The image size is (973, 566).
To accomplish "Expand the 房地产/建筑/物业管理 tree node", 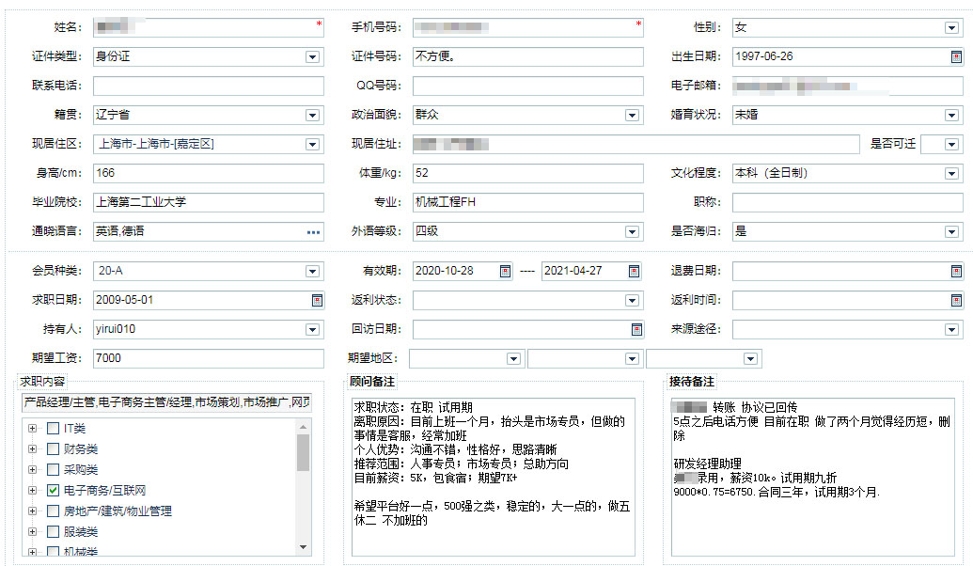I will pyautogui.click(x=32, y=511).
